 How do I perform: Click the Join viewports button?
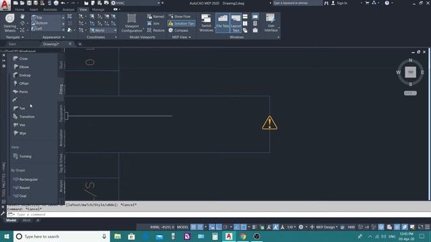point(154,24)
